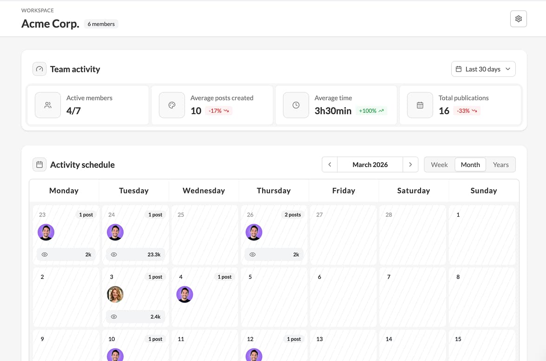Click the March 2026 month label
Viewport: 546px width, 361px height.
pyautogui.click(x=370, y=165)
